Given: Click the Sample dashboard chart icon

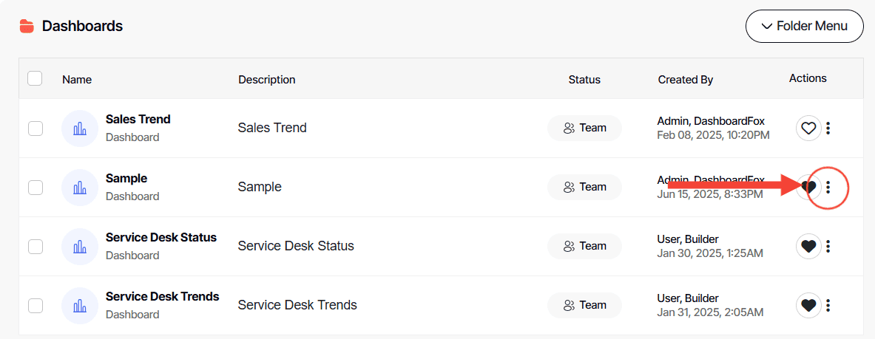Looking at the screenshot, I should [80, 188].
